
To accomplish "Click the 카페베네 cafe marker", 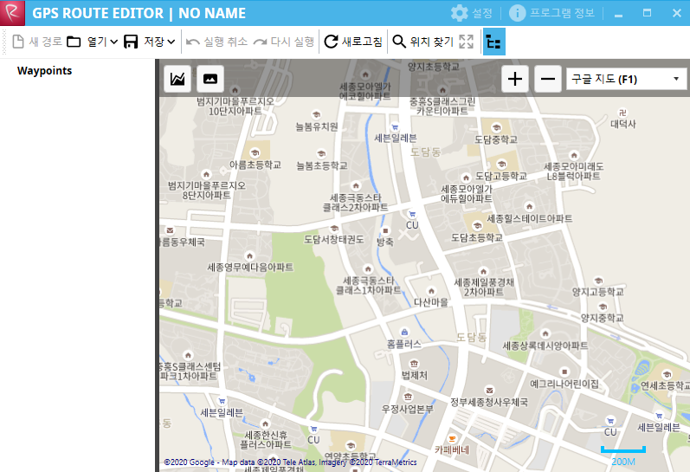I will pos(452,438).
